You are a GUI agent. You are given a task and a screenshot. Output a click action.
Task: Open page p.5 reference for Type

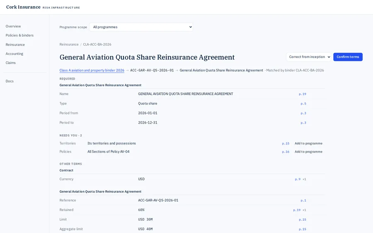[x=303, y=104]
